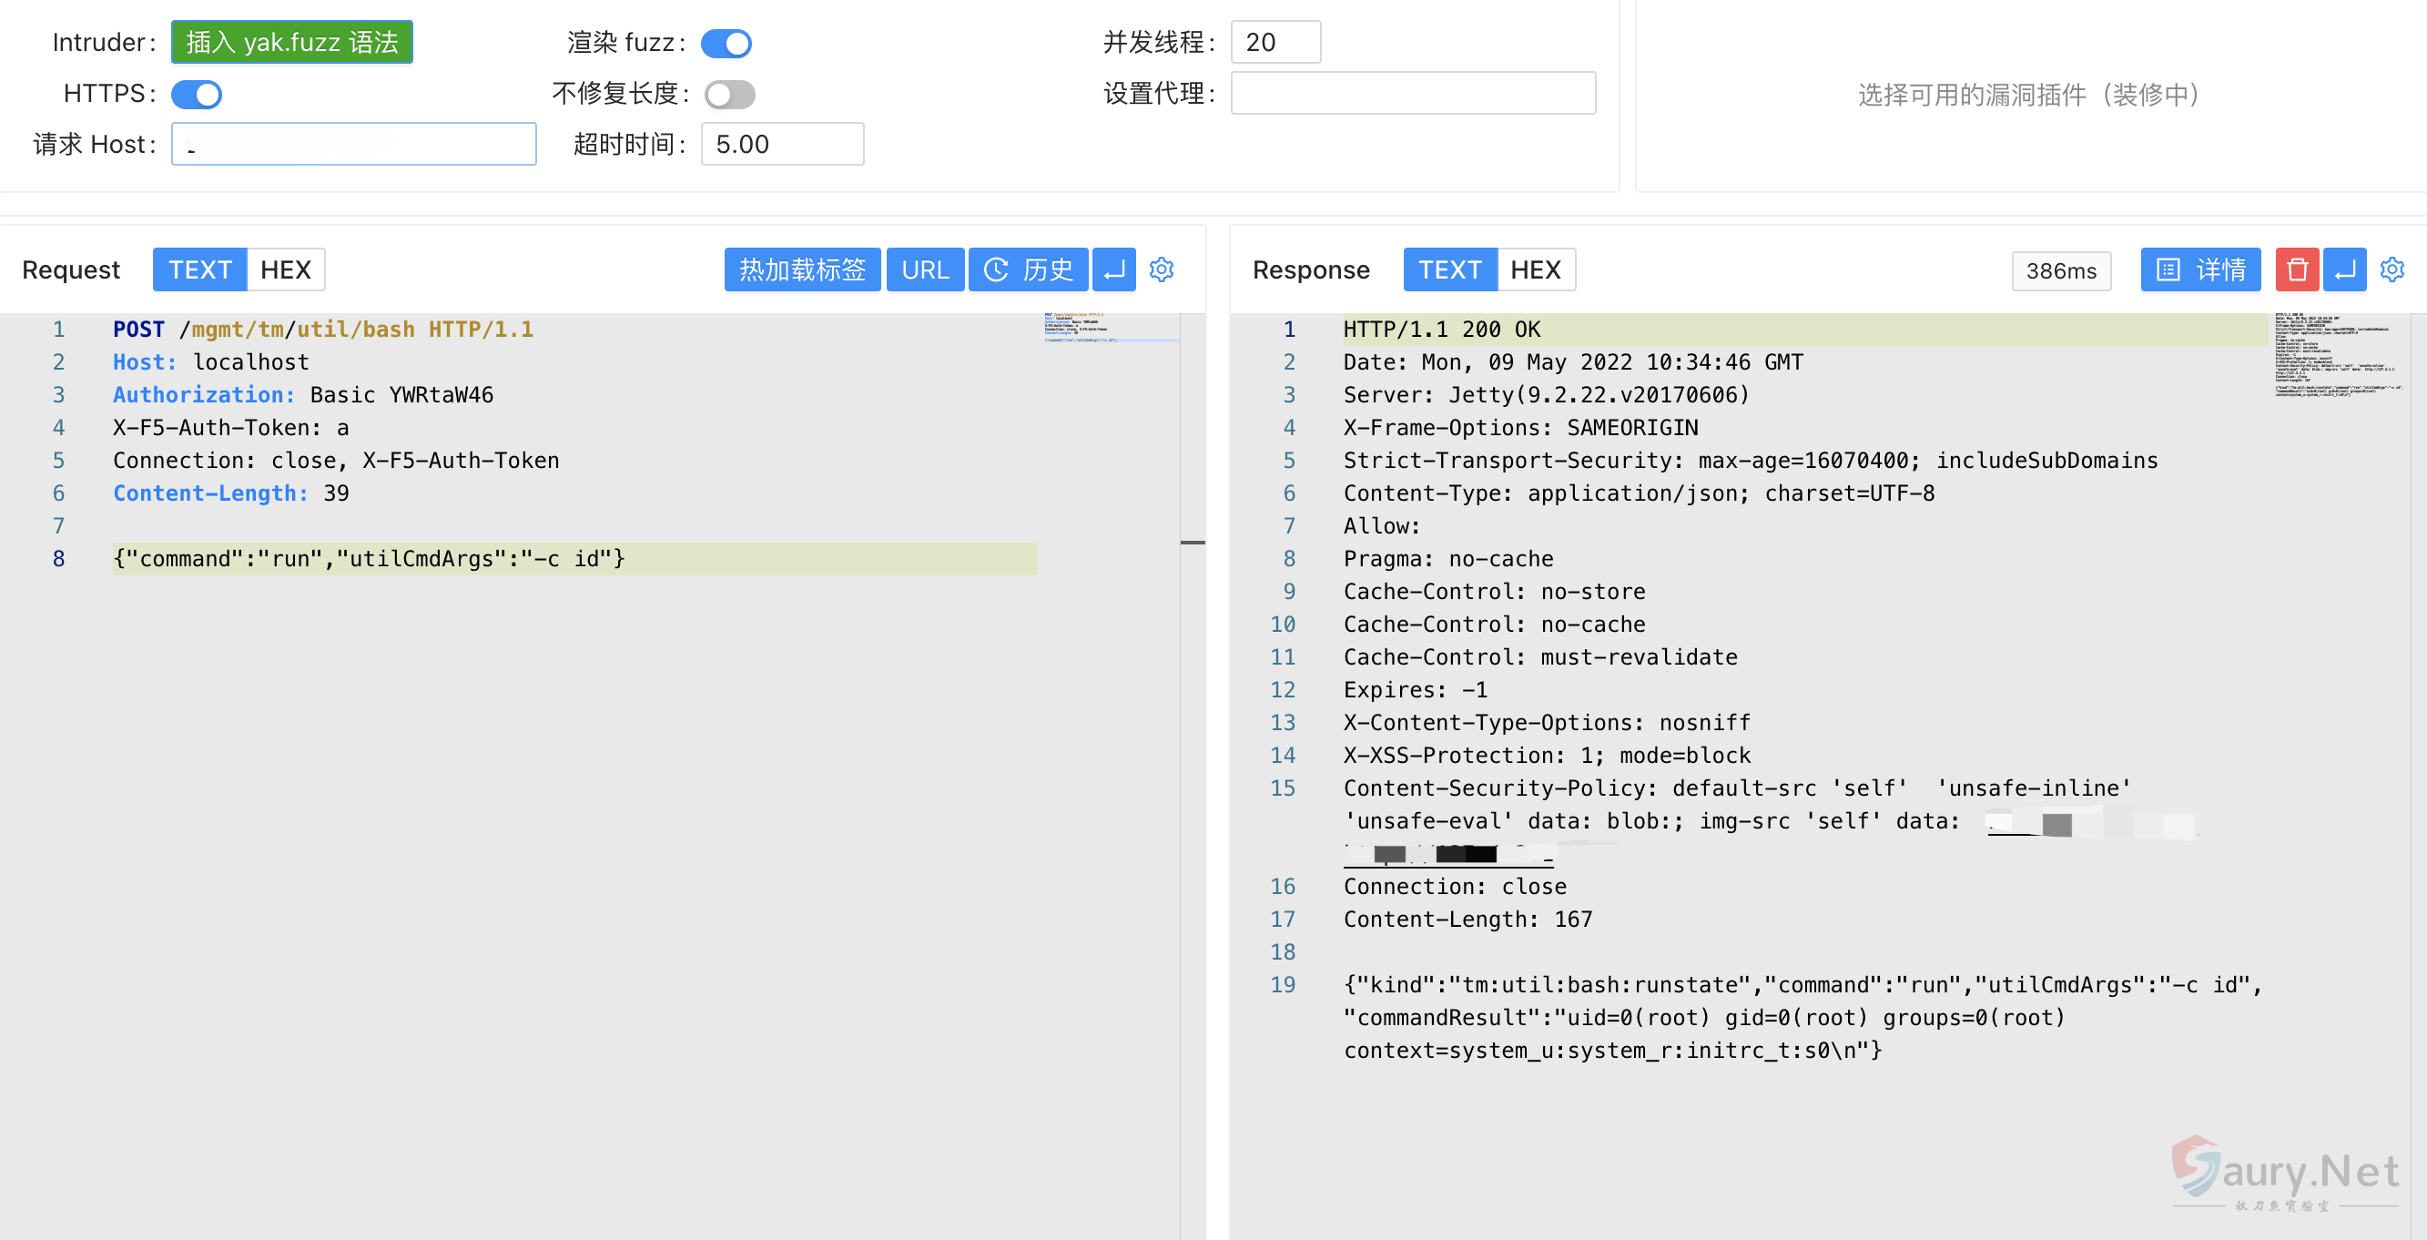The width and height of the screenshot is (2427, 1240).
Task: Enable the 不修复长度 switch
Action: click(x=729, y=93)
